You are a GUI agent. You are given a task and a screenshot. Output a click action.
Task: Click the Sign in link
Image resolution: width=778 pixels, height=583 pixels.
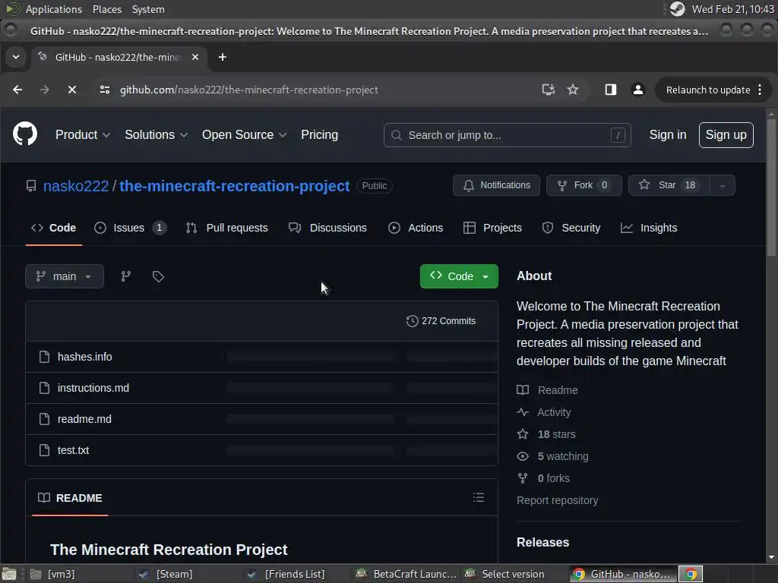coord(668,134)
